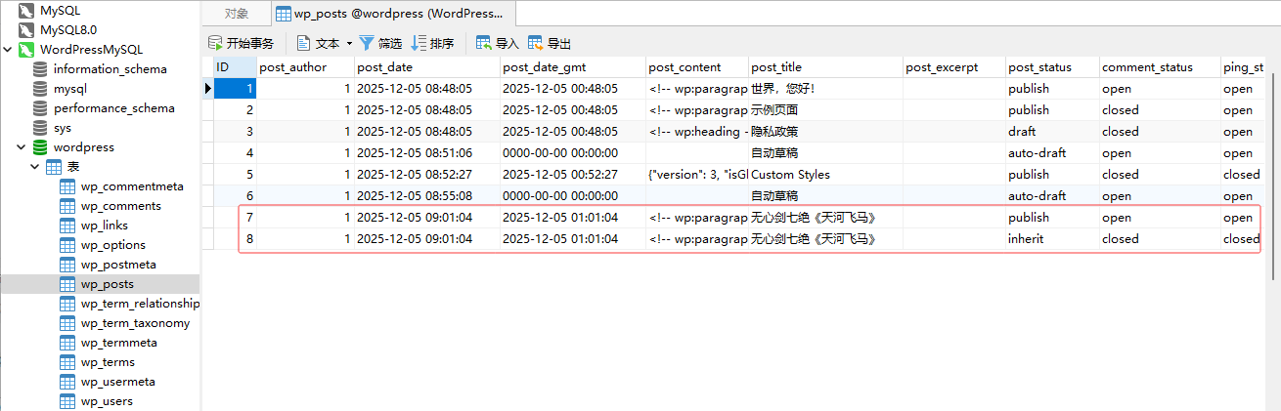1281x411 pixels.
Task: Select the information_schema database icon
Action: pyautogui.click(x=40, y=68)
